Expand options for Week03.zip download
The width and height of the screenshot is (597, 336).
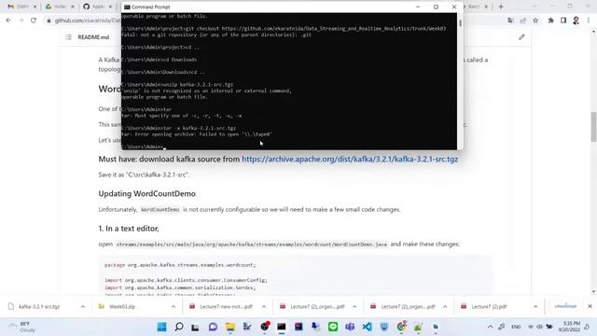(174, 306)
